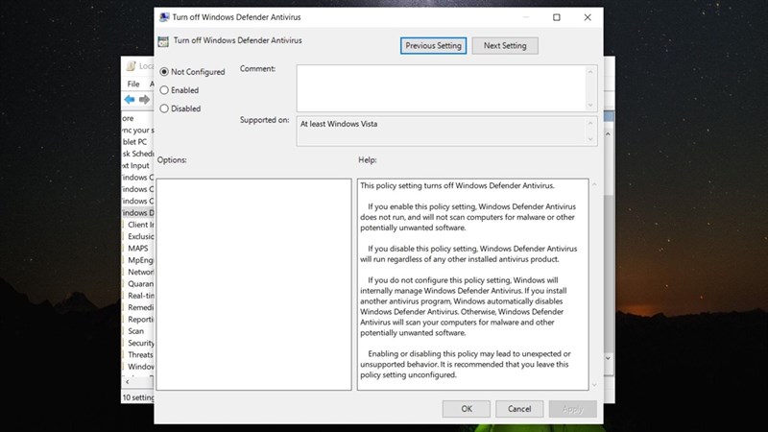Select the Not Configured radio button
The image size is (768, 432).
(x=192, y=71)
